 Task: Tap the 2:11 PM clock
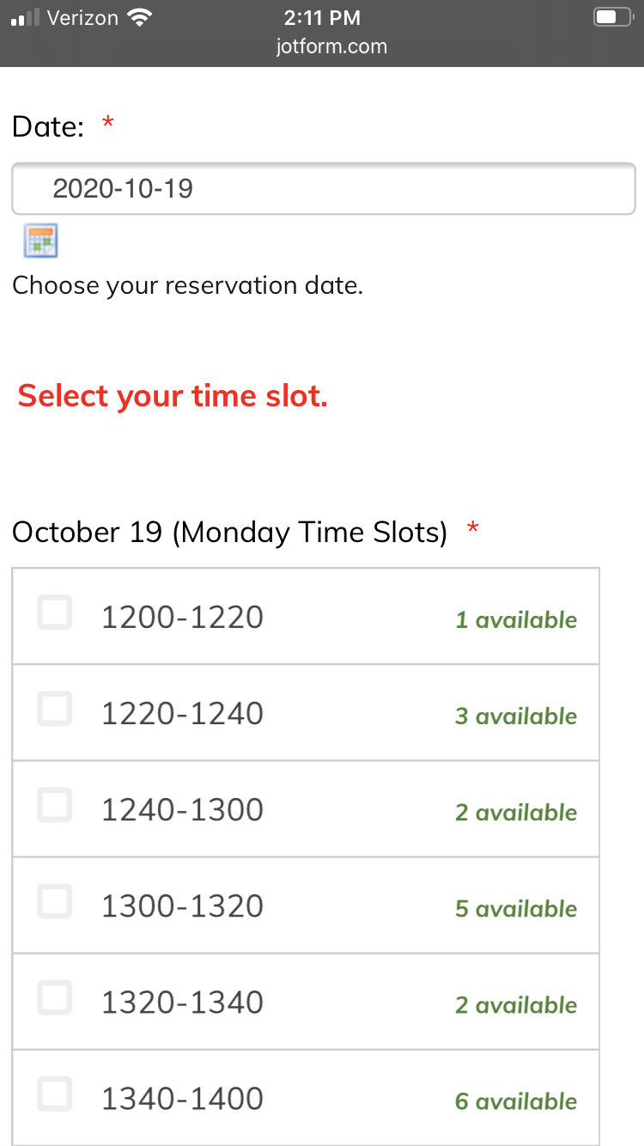pos(322,18)
